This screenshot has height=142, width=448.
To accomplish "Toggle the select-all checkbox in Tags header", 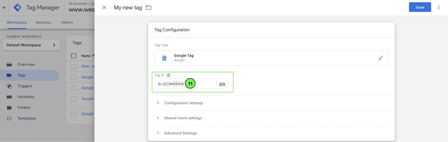I will pos(73,56).
